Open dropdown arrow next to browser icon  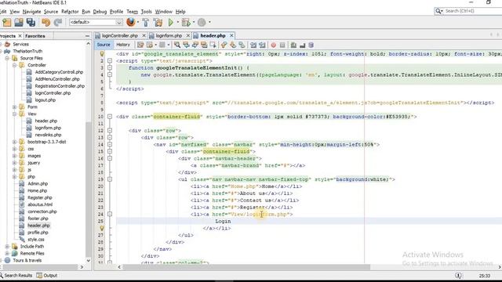point(138,22)
